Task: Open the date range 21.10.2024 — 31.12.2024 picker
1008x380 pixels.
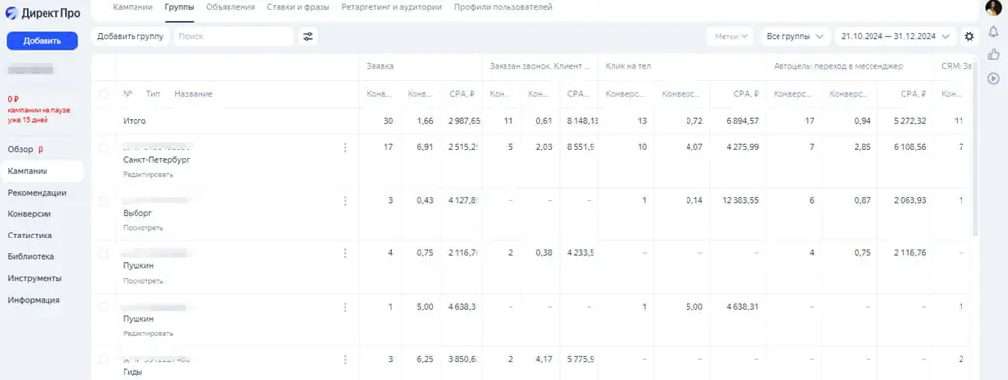Action: (x=895, y=36)
